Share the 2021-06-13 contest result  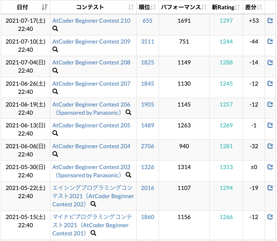click(270, 125)
